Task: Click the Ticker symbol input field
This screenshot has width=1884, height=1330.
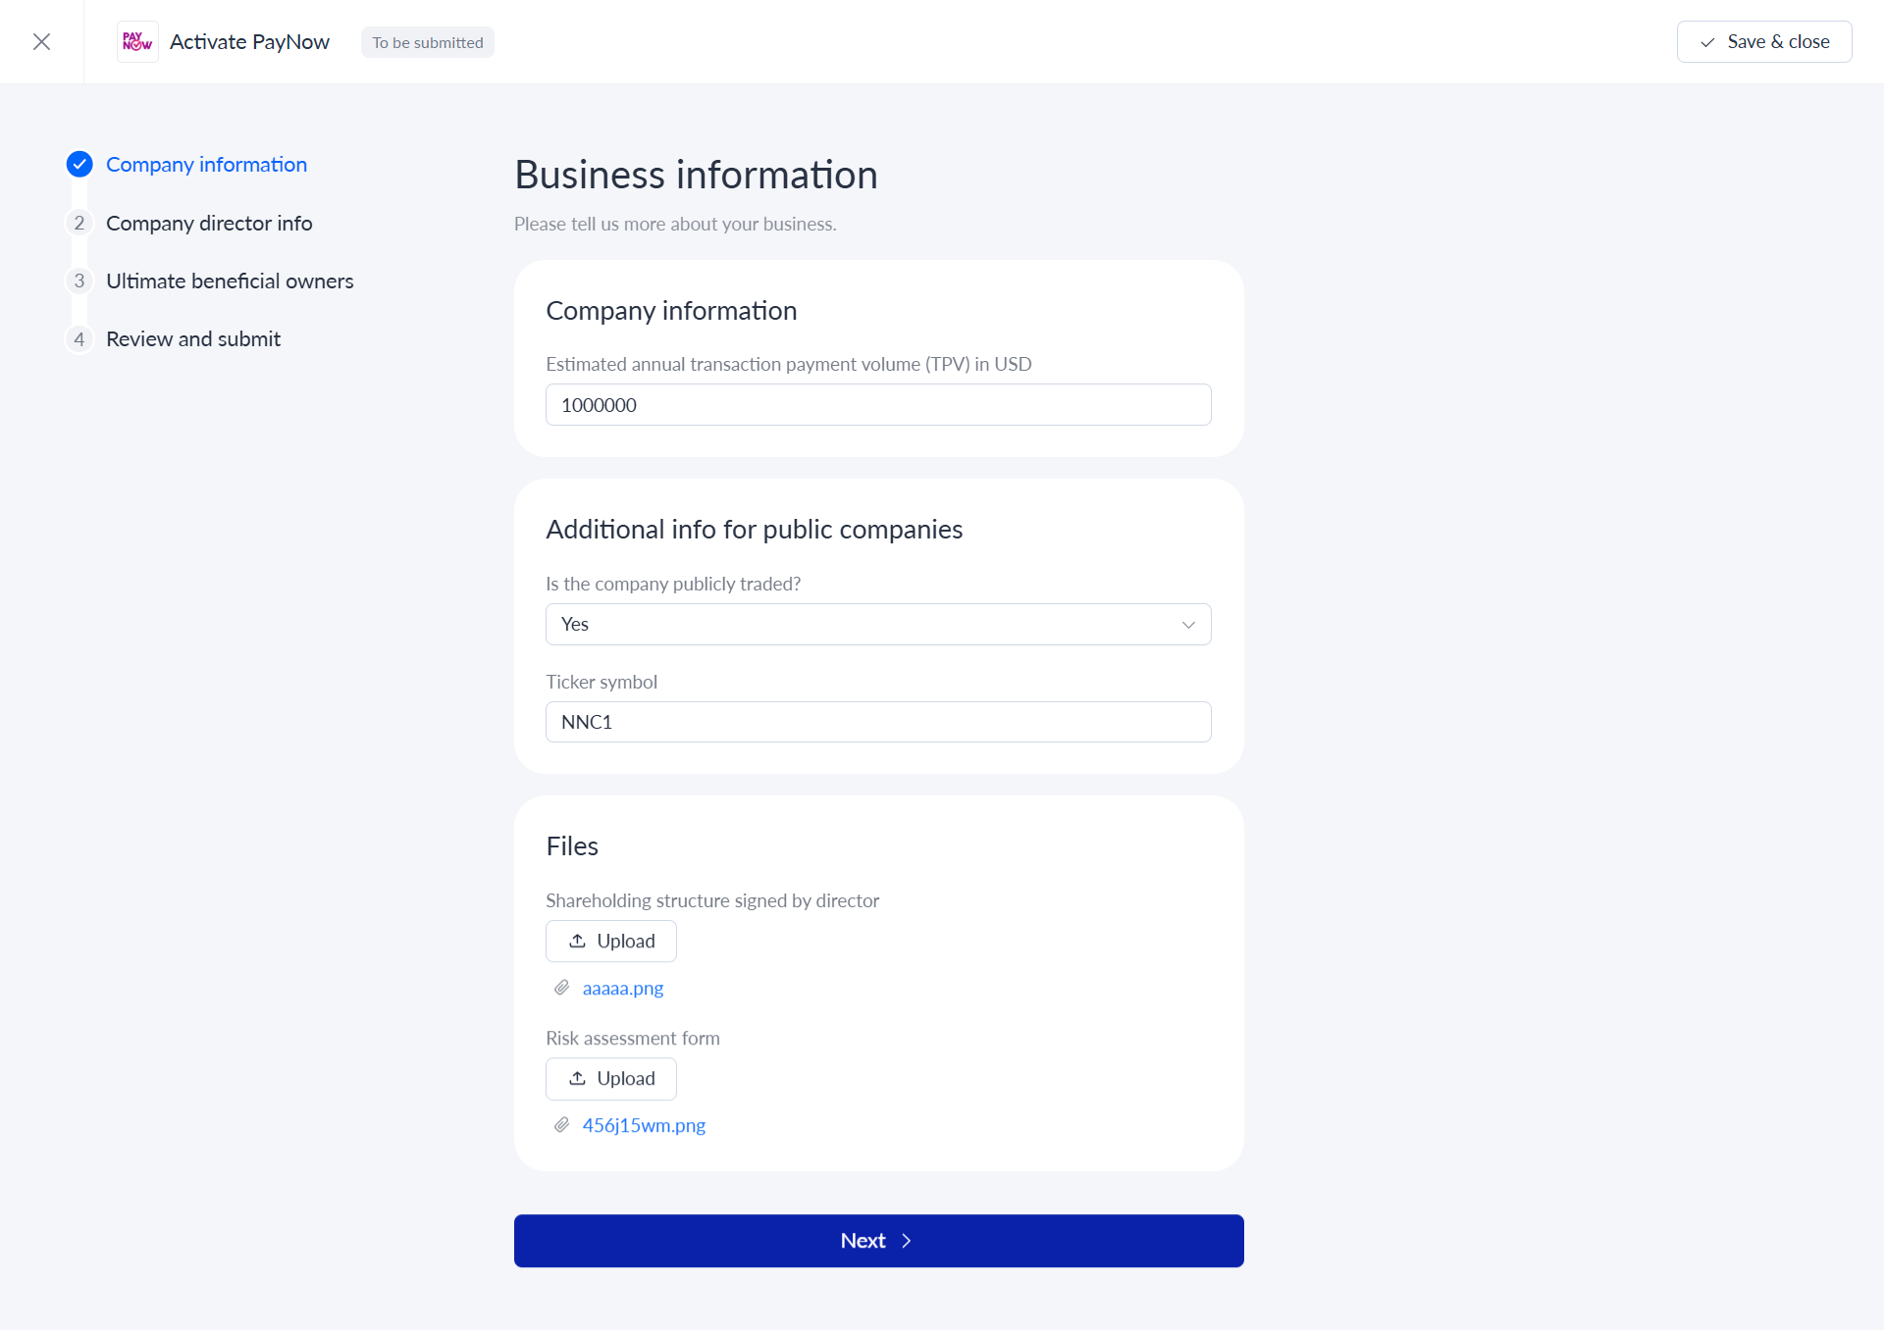Action: click(x=878, y=722)
